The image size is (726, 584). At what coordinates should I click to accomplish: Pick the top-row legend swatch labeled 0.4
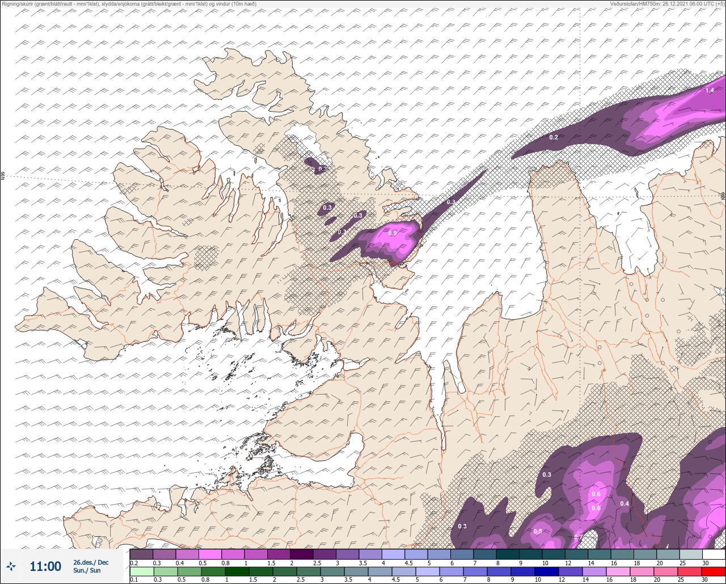point(187,554)
